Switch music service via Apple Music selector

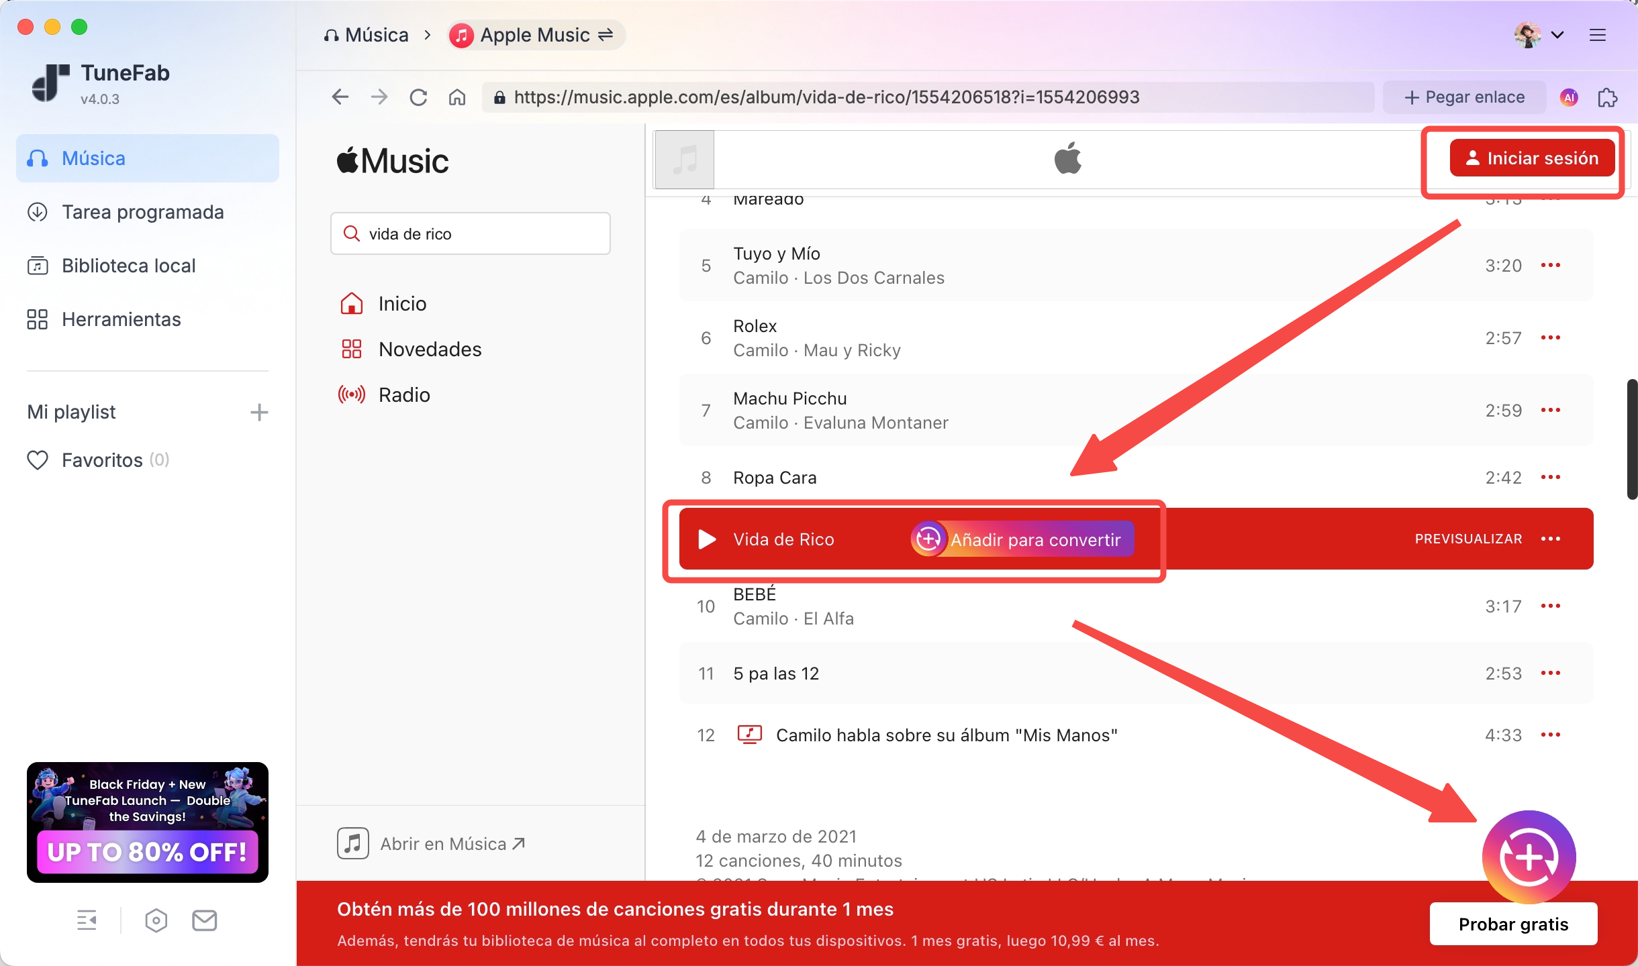536,35
